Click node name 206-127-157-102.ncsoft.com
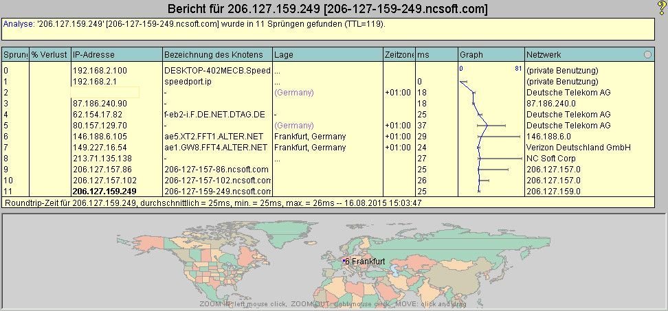Viewport: 668px width, 311px height. [x=218, y=181]
